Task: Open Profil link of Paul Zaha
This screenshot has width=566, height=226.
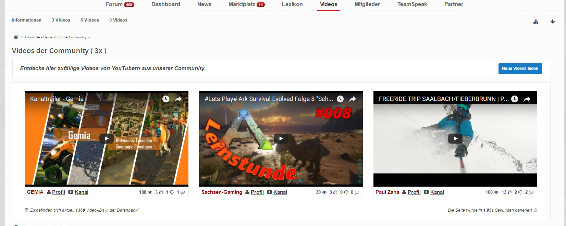Action: pyautogui.click(x=414, y=192)
